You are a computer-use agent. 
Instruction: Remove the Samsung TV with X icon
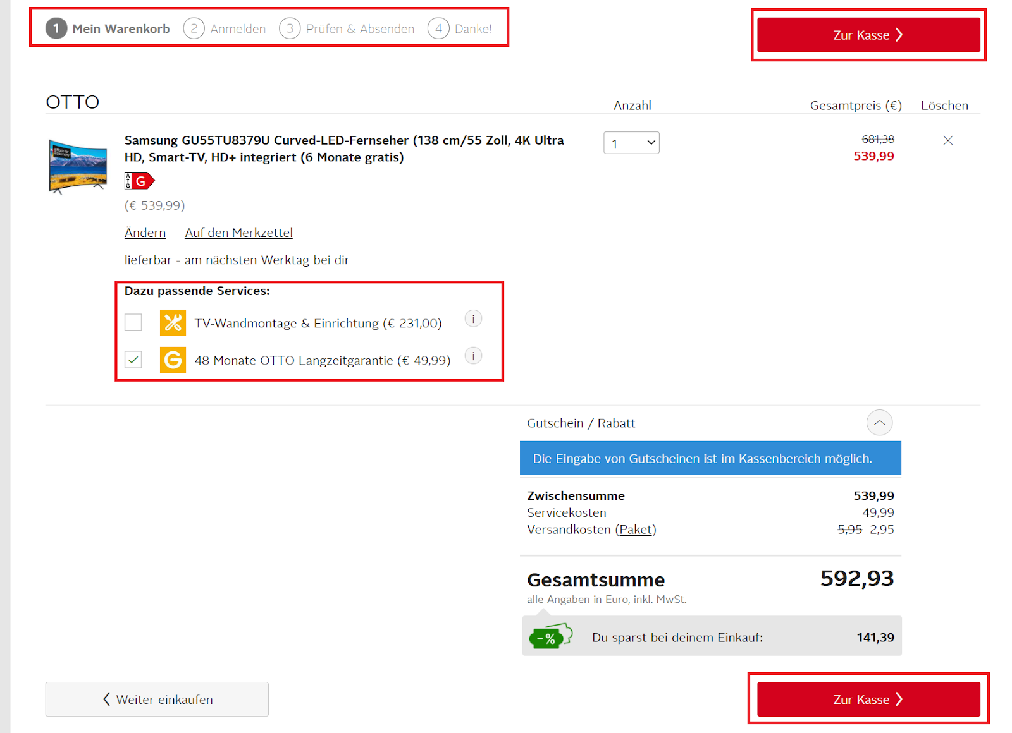coord(947,140)
